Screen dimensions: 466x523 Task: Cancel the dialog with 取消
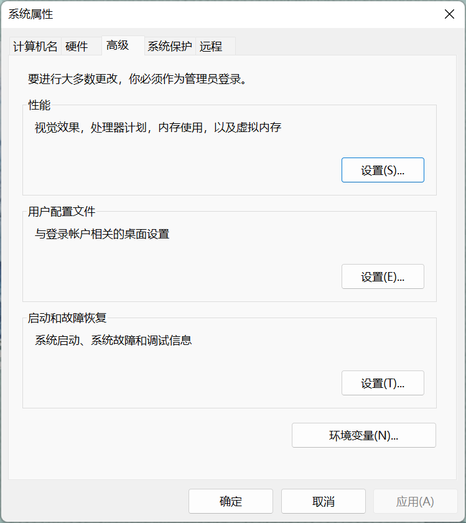click(x=324, y=501)
